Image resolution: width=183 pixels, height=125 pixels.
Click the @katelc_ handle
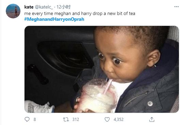pos(44,7)
